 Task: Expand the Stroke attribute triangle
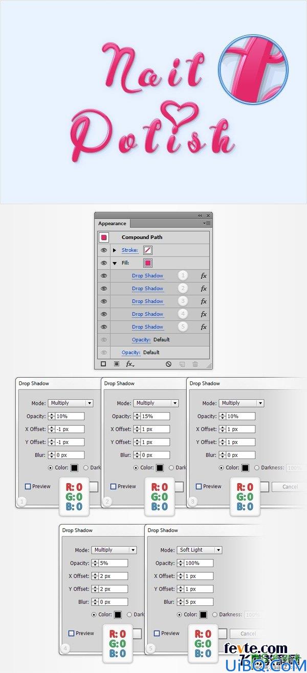pyautogui.click(x=115, y=250)
